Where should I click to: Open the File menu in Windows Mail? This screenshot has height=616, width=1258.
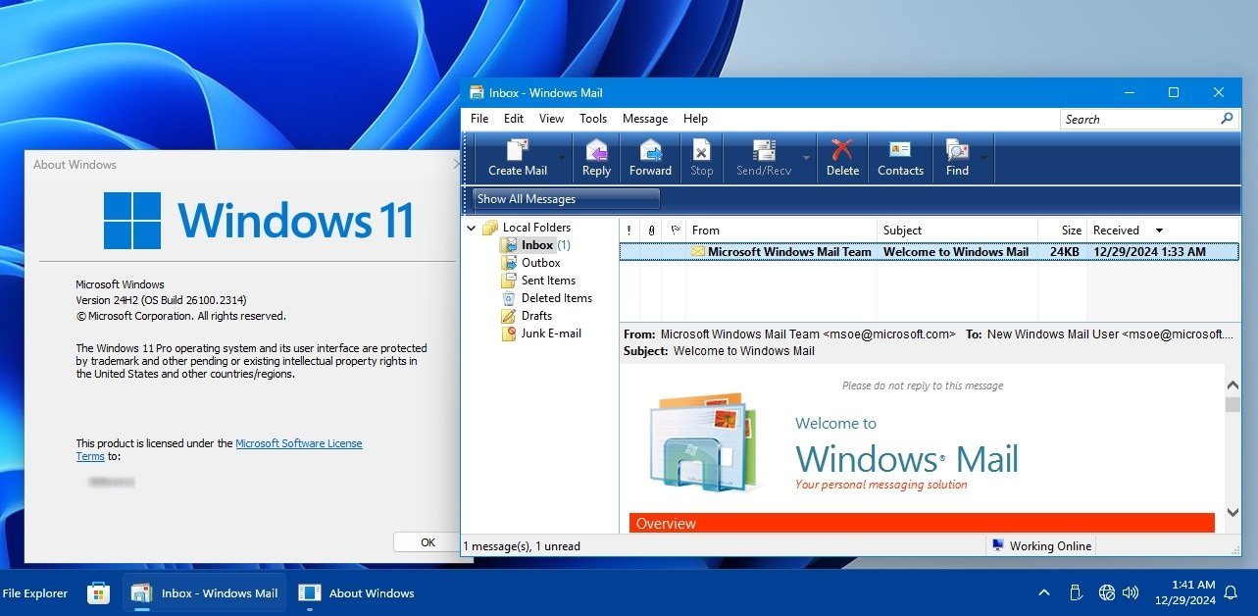point(479,119)
